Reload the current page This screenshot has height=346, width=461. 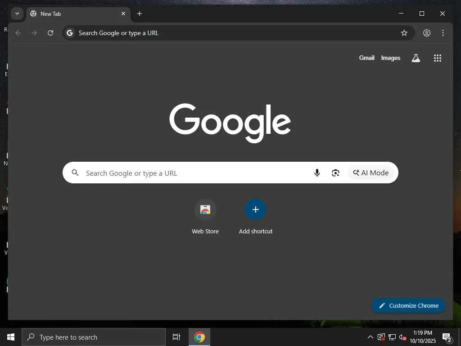click(x=50, y=33)
